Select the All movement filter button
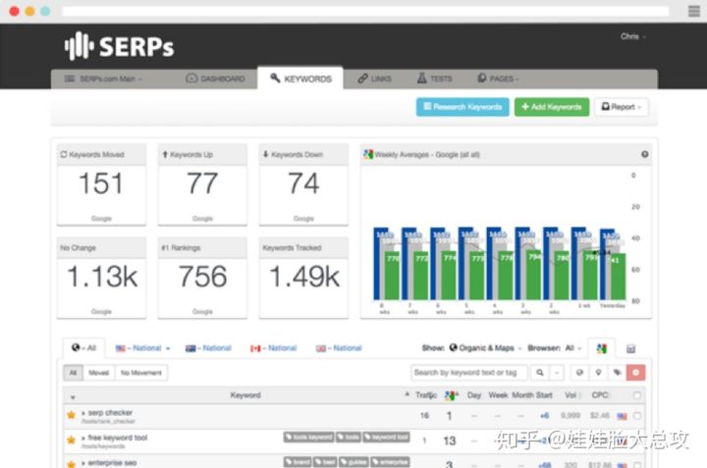The width and height of the screenshot is (707, 468). pos(73,373)
